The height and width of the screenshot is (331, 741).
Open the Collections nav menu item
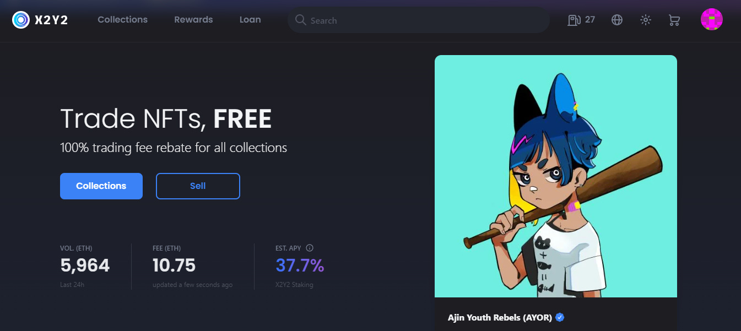[x=122, y=19]
